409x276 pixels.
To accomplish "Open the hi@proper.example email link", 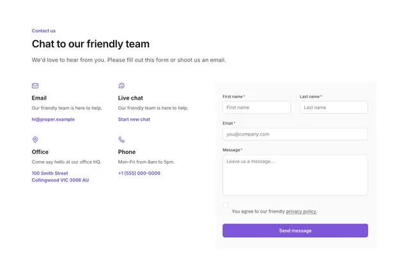I will (x=53, y=119).
